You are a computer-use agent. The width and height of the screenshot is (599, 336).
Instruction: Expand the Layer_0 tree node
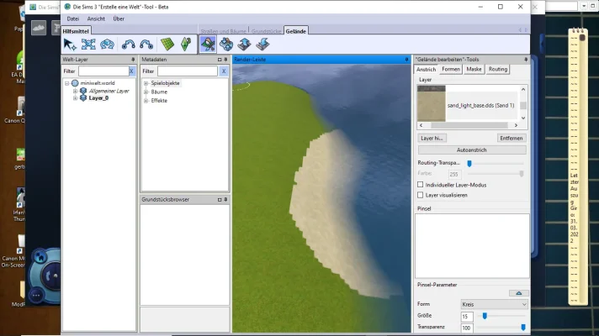75,98
